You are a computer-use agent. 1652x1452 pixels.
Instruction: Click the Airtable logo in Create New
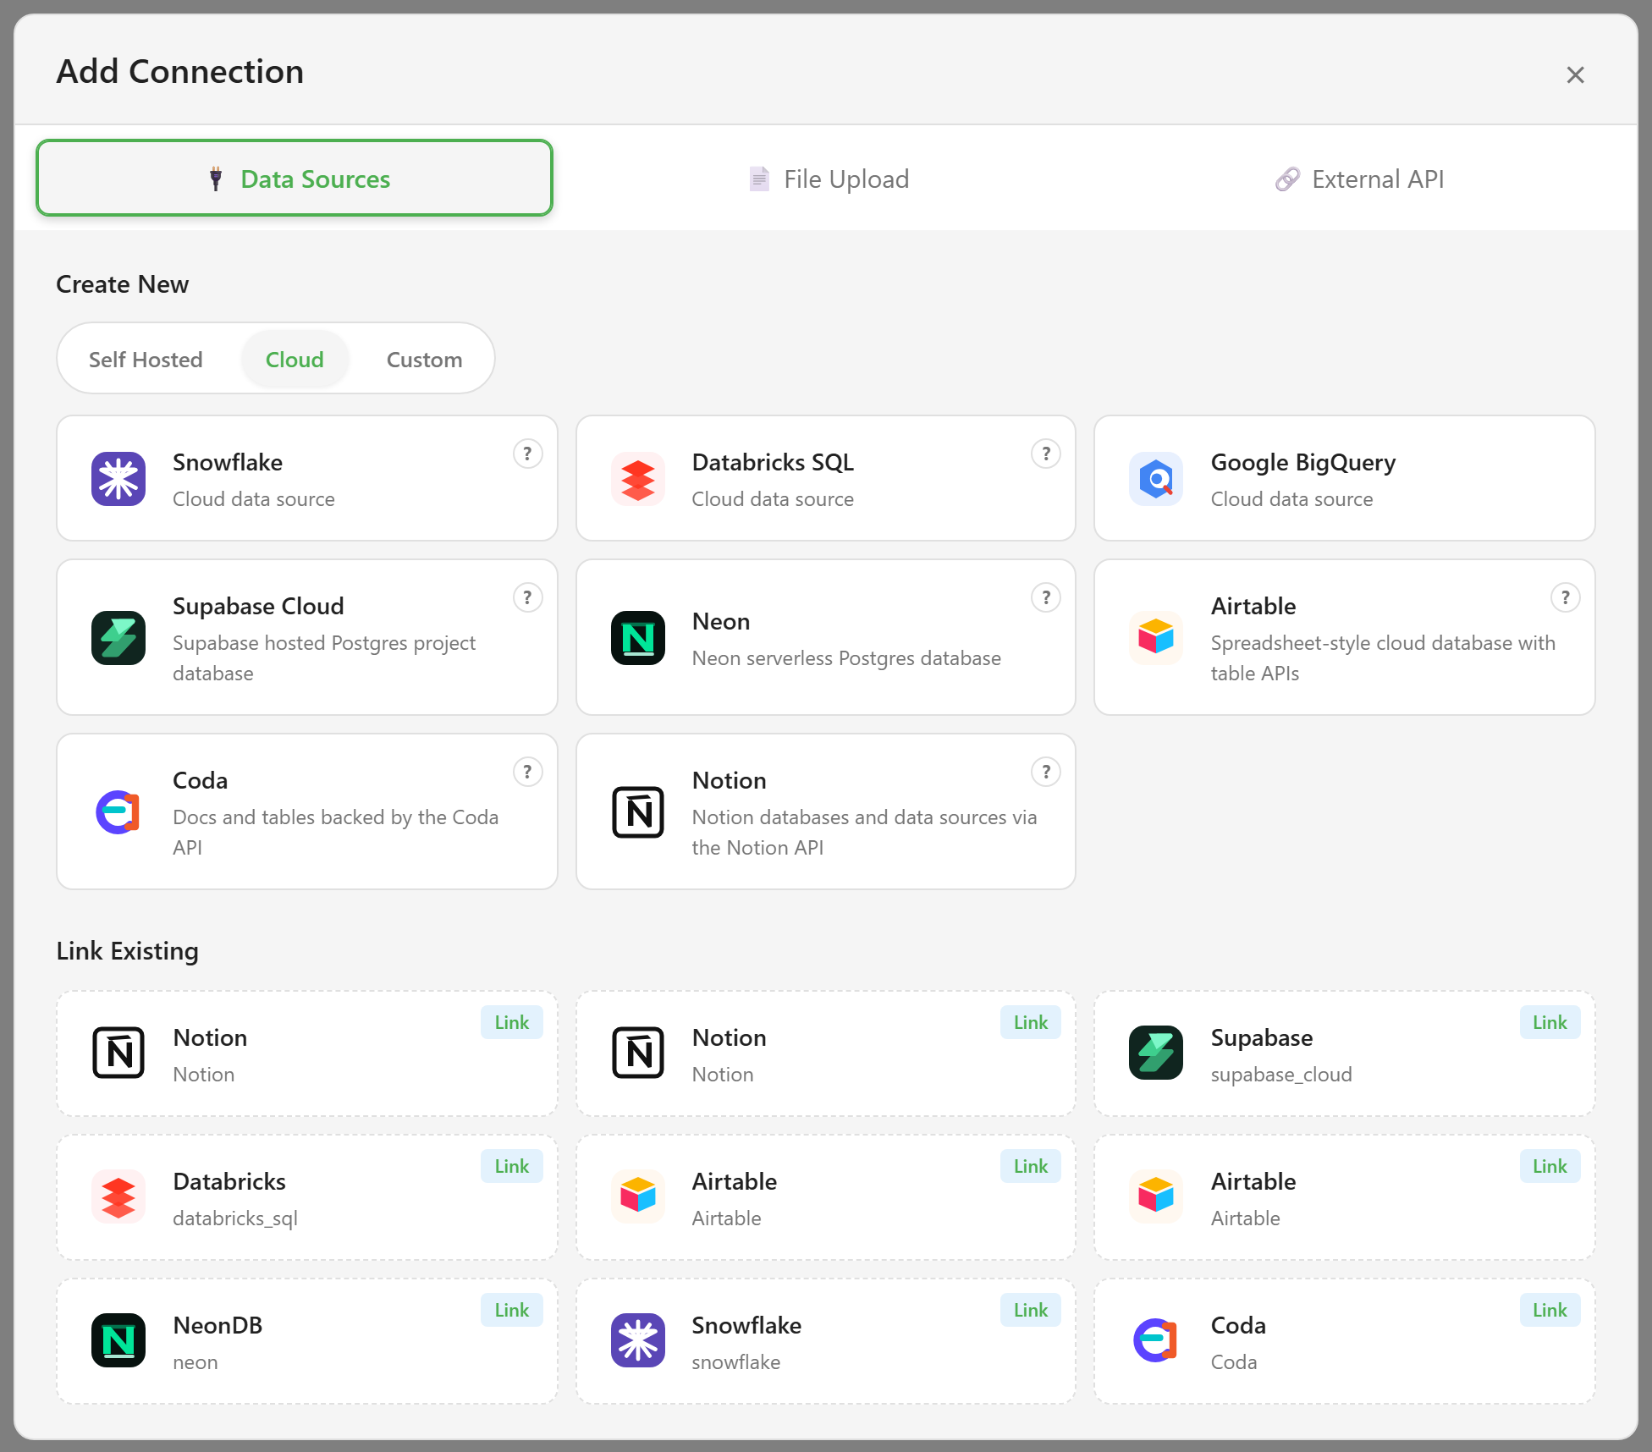(1156, 638)
